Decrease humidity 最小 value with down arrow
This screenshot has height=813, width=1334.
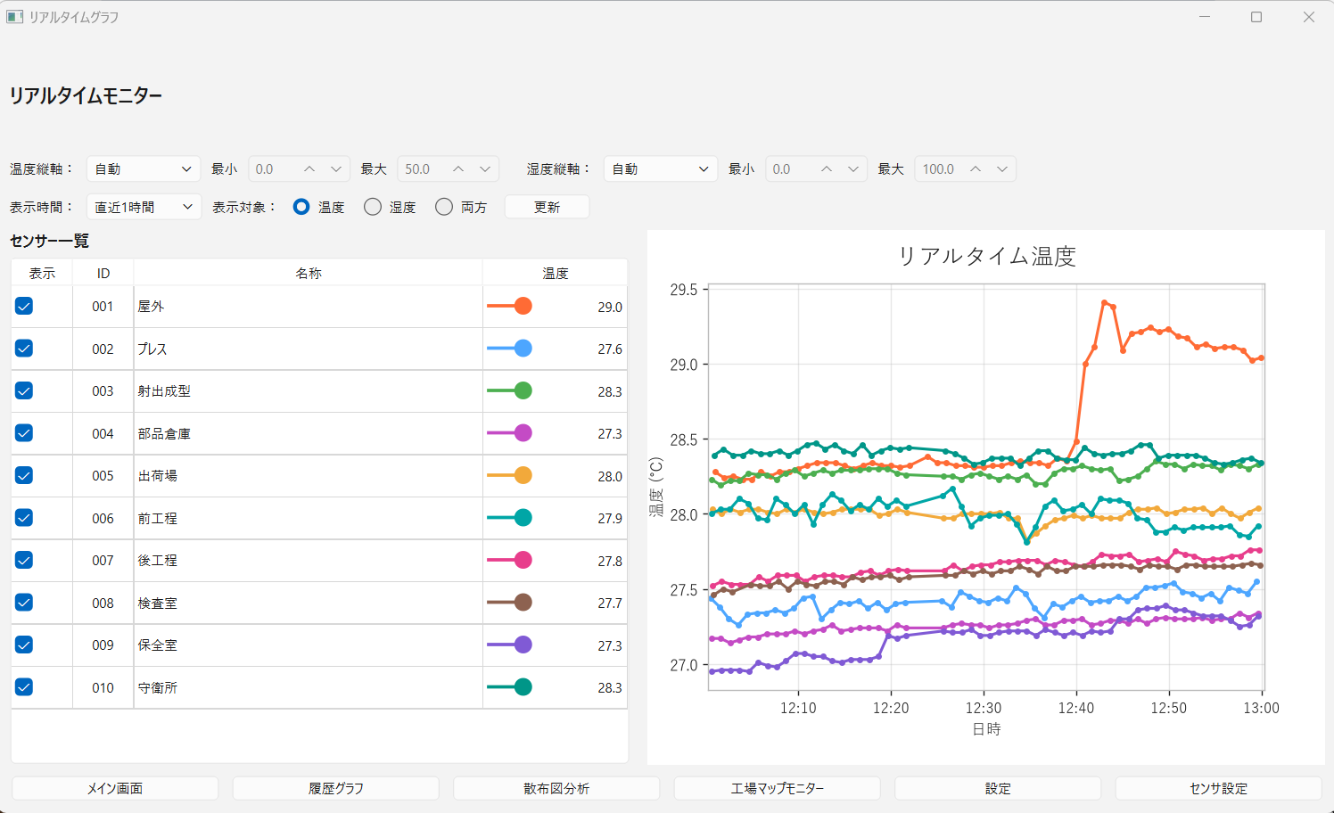pos(853,168)
